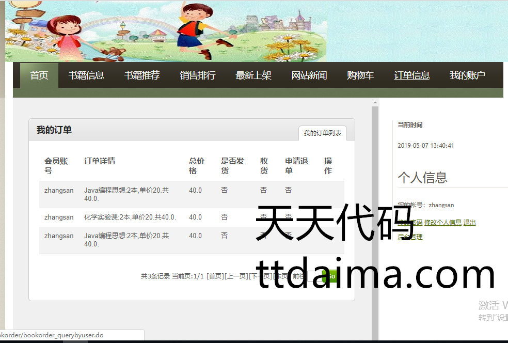Open 书籍推荐 in navigation bar
This screenshot has width=508, height=343.
point(142,75)
